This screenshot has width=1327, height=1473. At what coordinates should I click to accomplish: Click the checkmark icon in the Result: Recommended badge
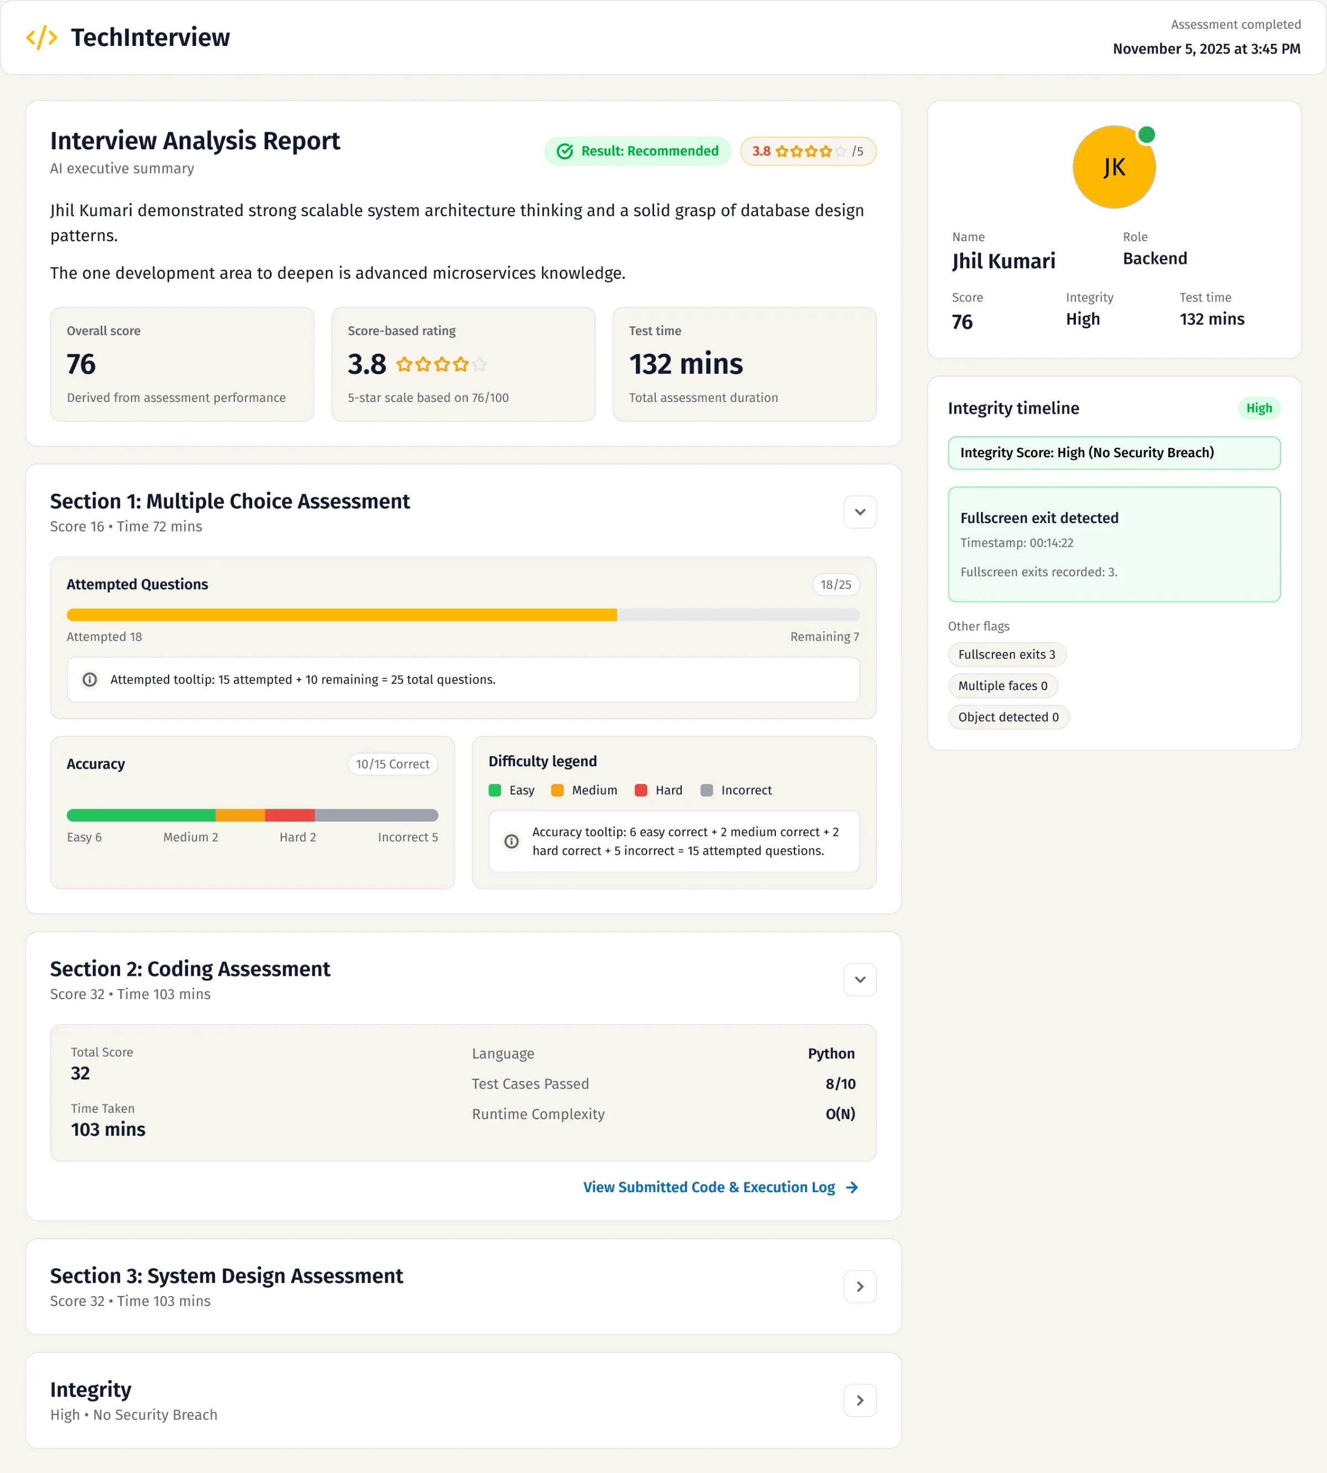[x=565, y=151]
